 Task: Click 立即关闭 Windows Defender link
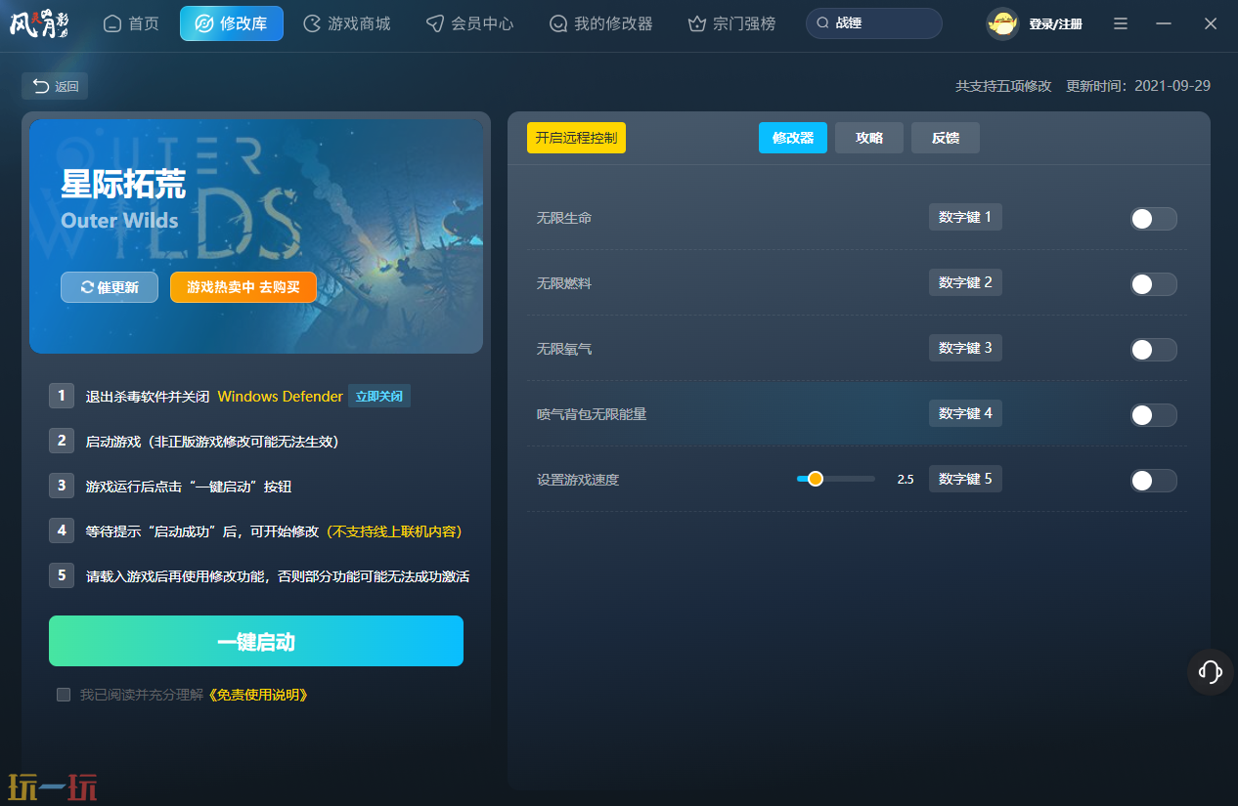pyautogui.click(x=379, y=397)
